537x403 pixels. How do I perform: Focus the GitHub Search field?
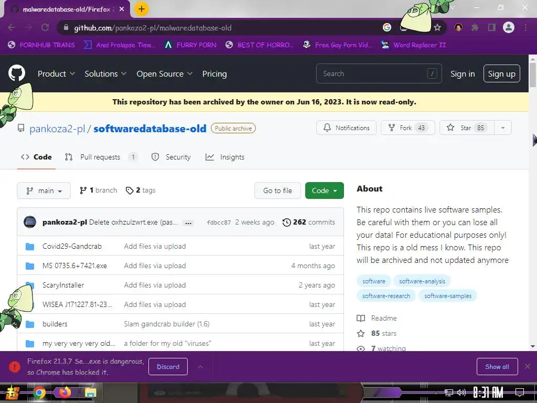[379, 73]
